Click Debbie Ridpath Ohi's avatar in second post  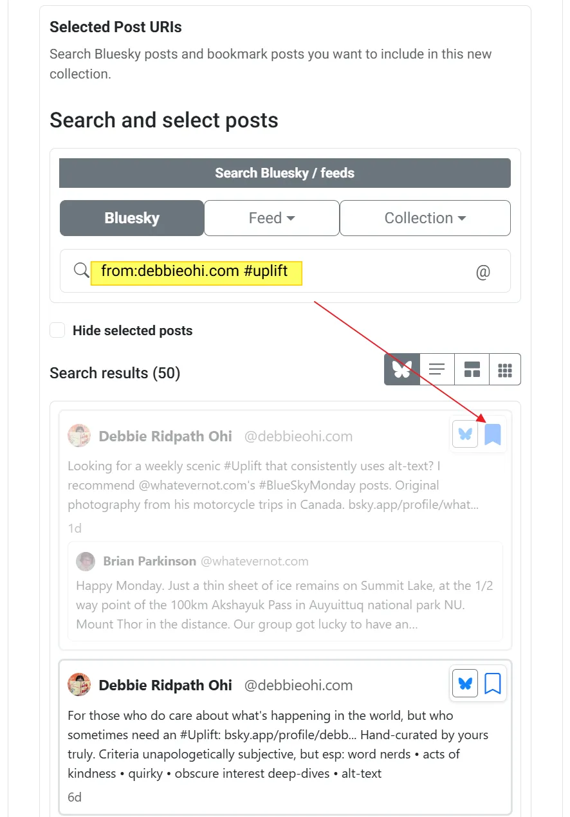click(x=79, y=684)
